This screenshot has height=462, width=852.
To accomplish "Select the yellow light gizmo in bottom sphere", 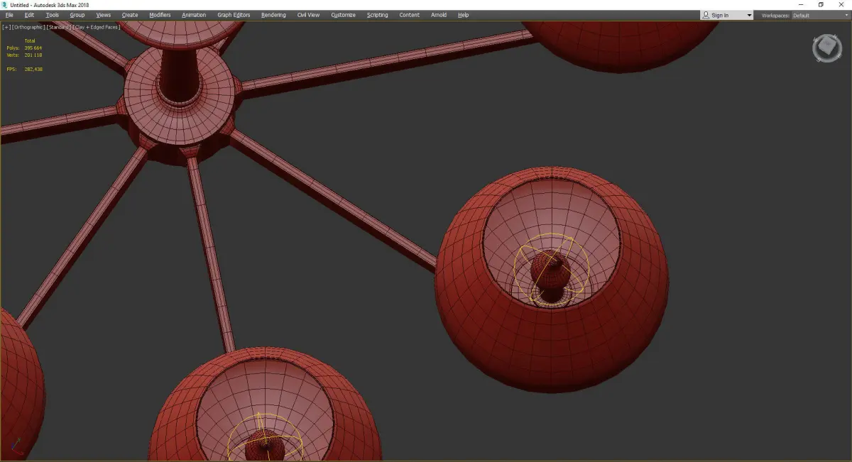I will coord(265,439).
